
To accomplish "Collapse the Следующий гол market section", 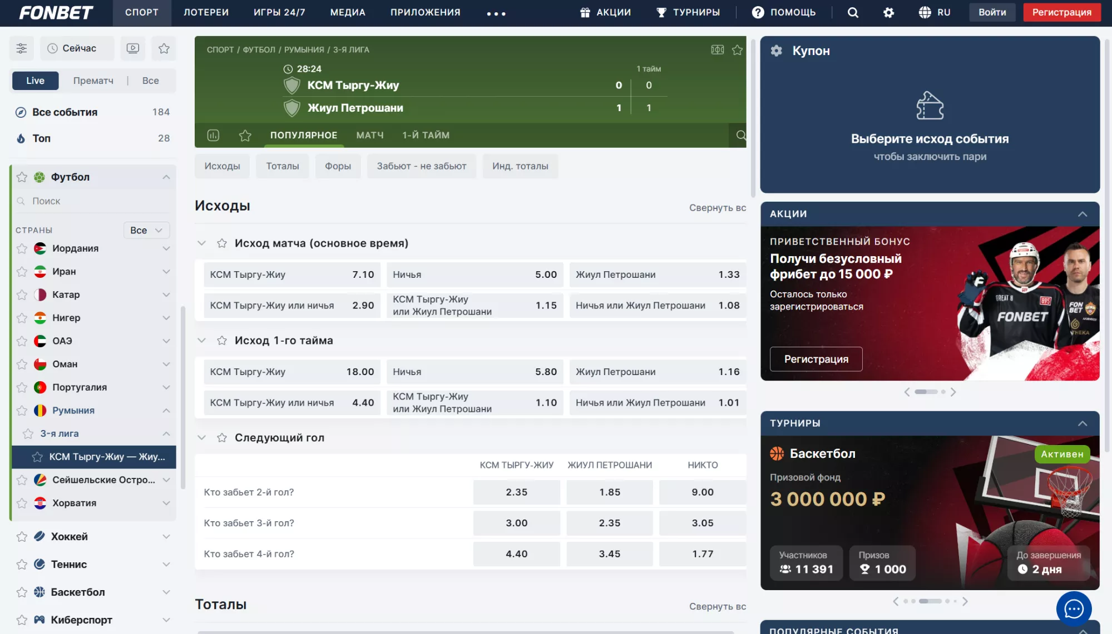I will 201,438.
